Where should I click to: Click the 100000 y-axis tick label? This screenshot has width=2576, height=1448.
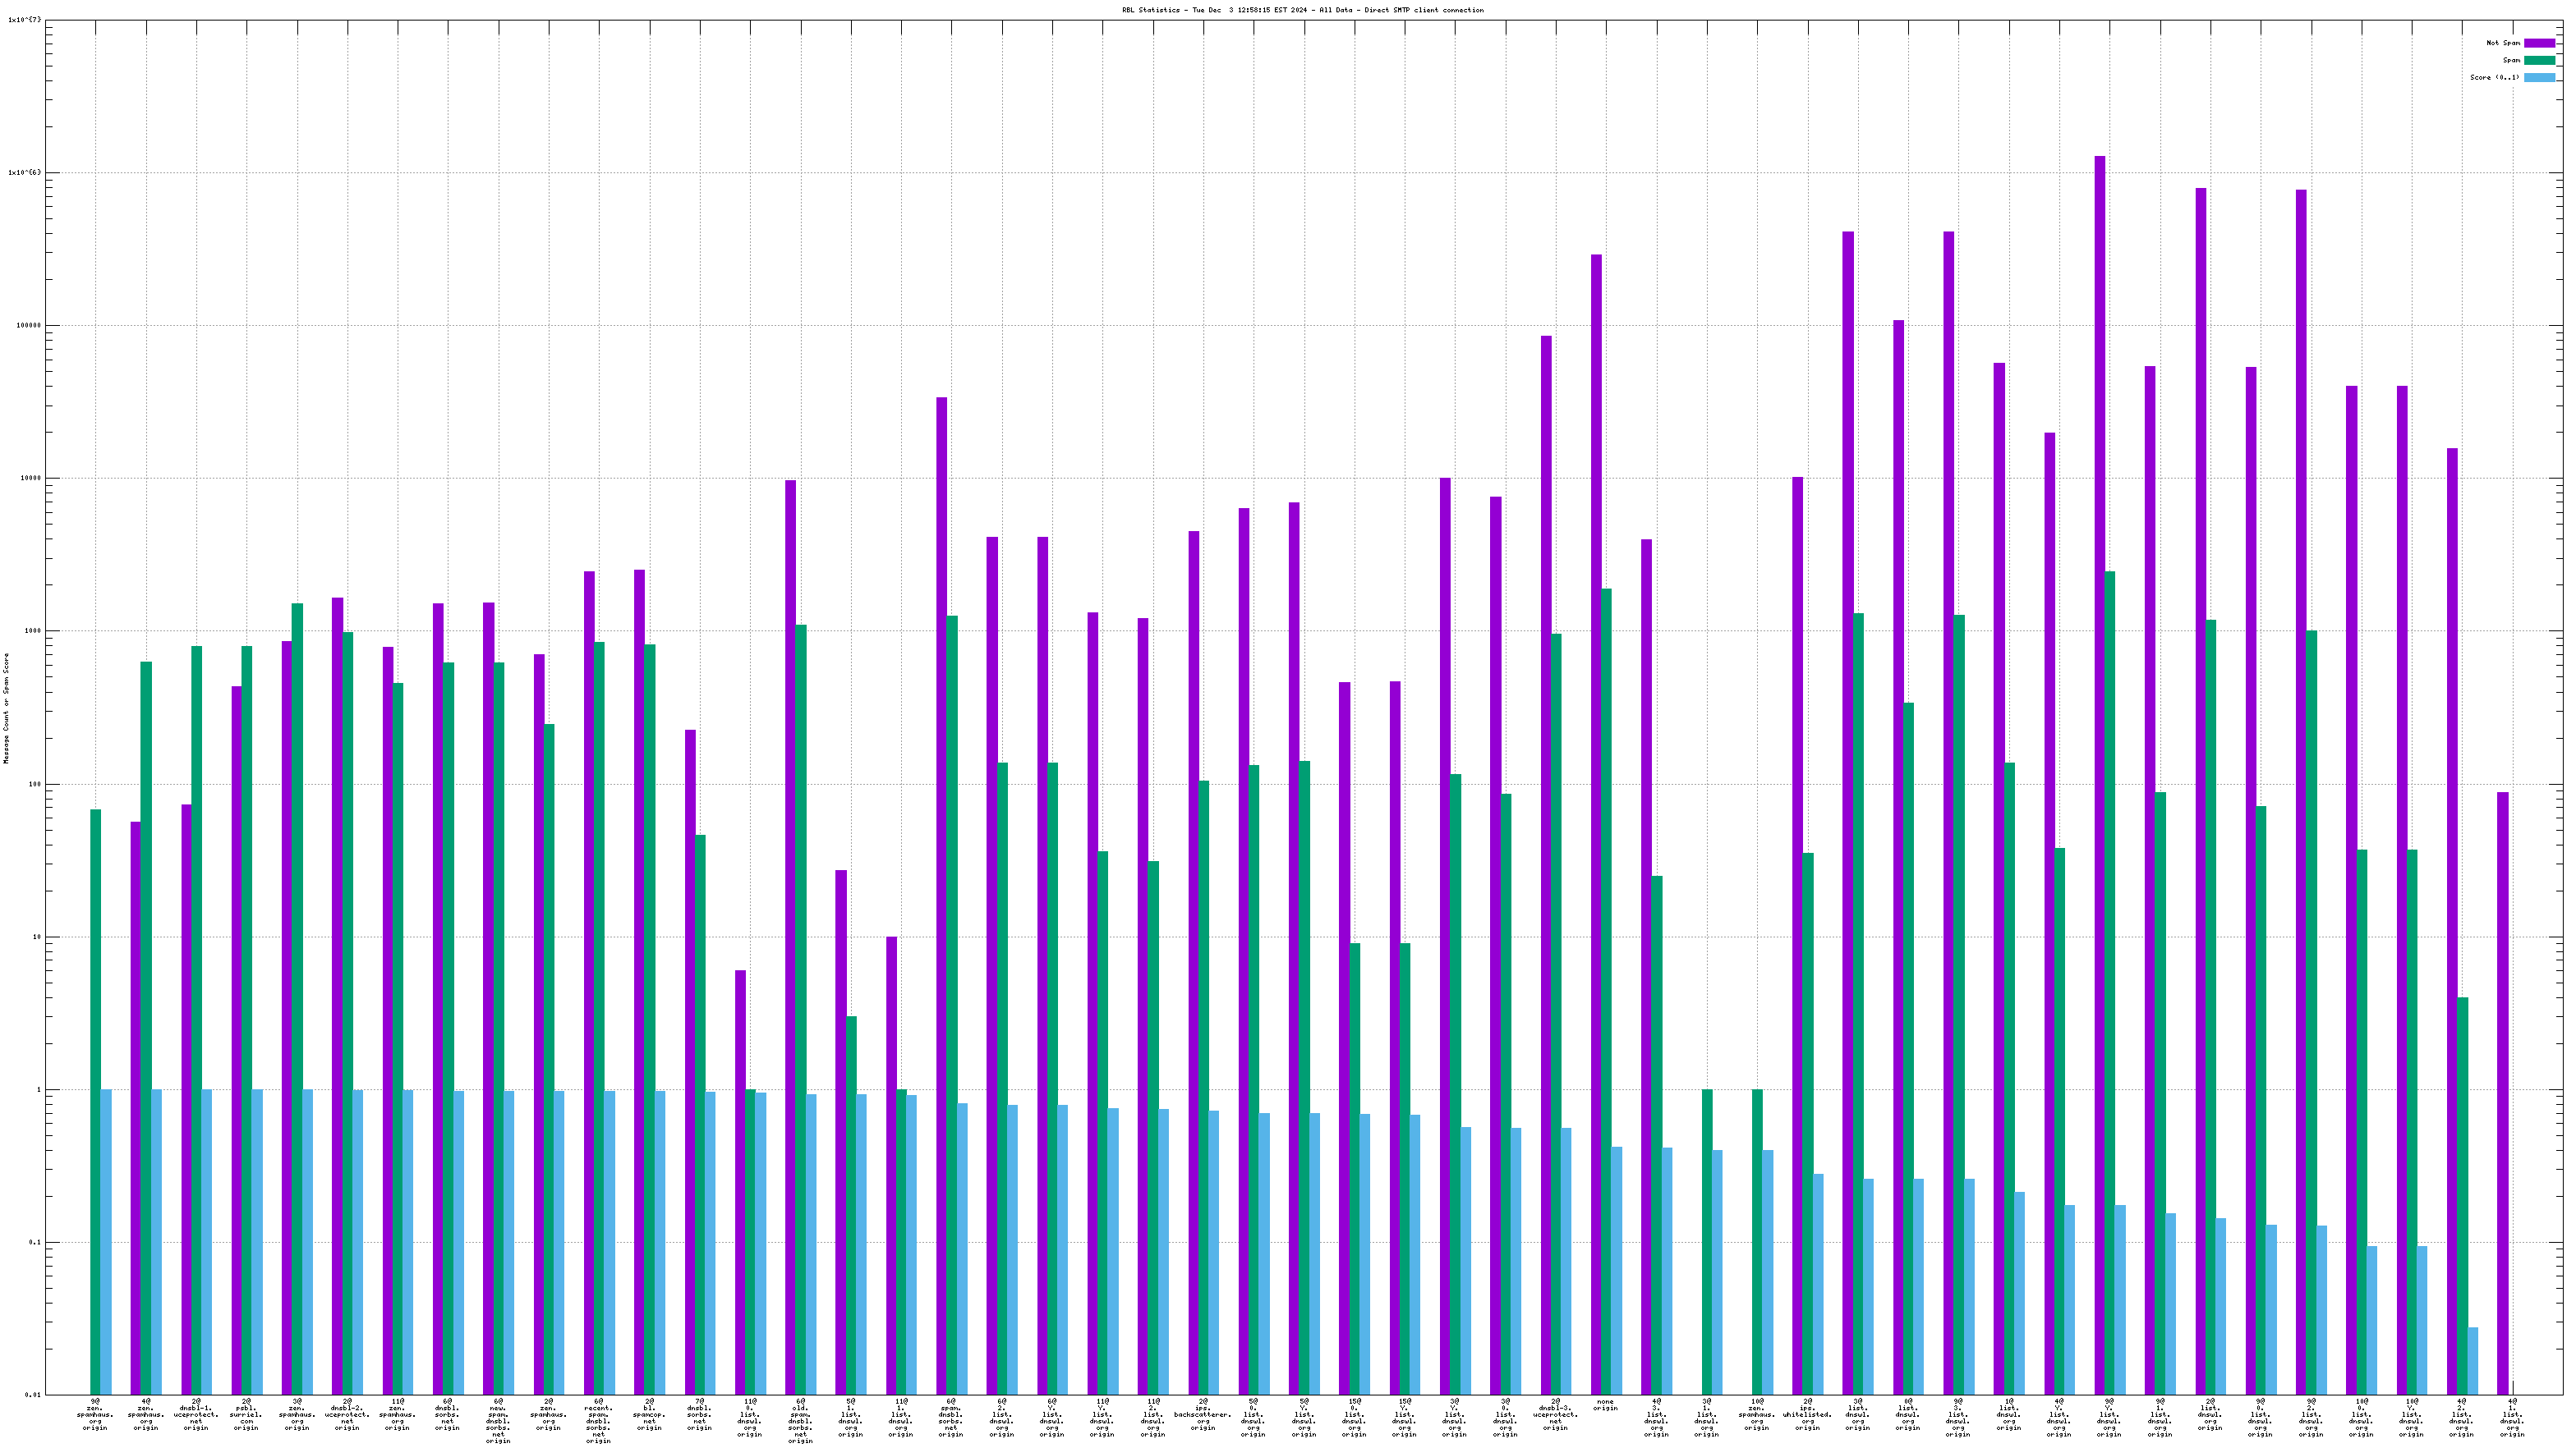pyautogui.click(x=30, y=326)
